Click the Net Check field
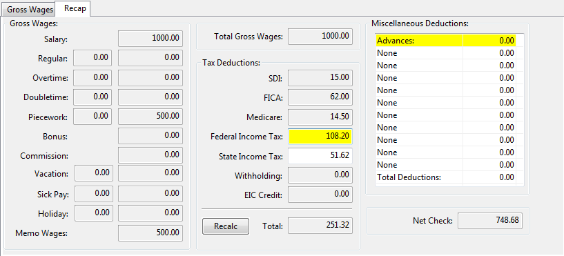The width and height of the screenshot is (564, 256). coord(490,220)
